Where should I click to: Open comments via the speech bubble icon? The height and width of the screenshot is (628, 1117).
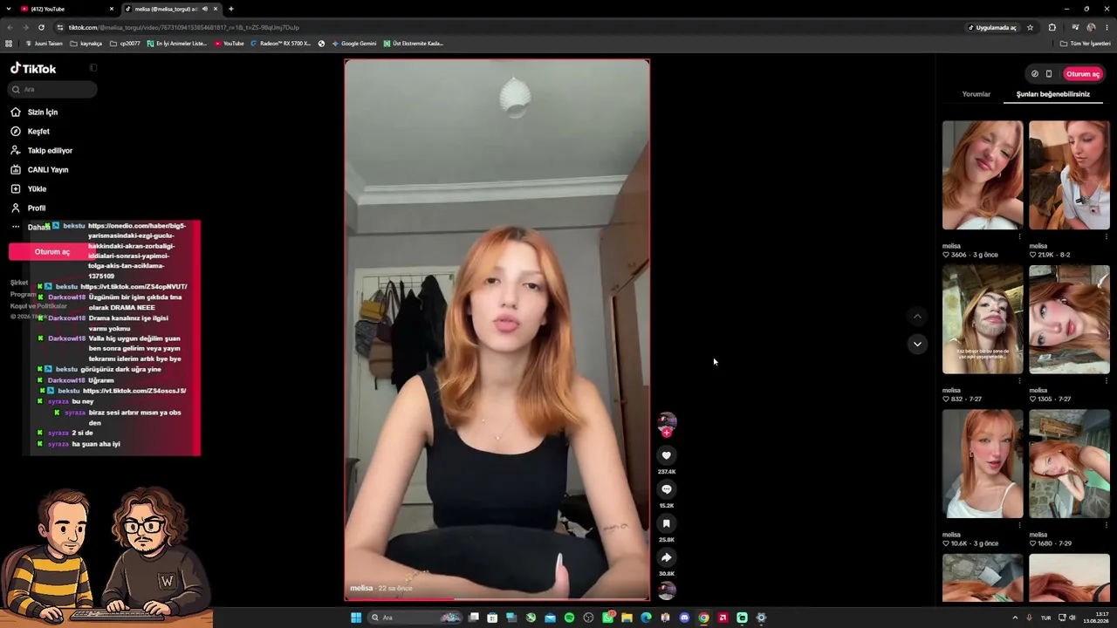pos(666,489)
